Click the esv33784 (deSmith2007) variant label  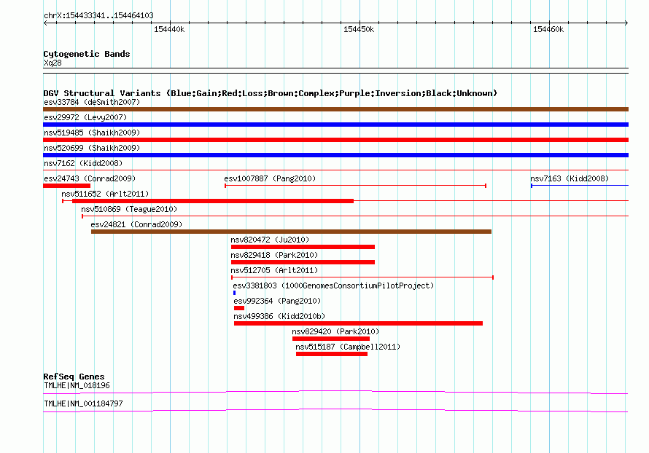coord(92,103)
